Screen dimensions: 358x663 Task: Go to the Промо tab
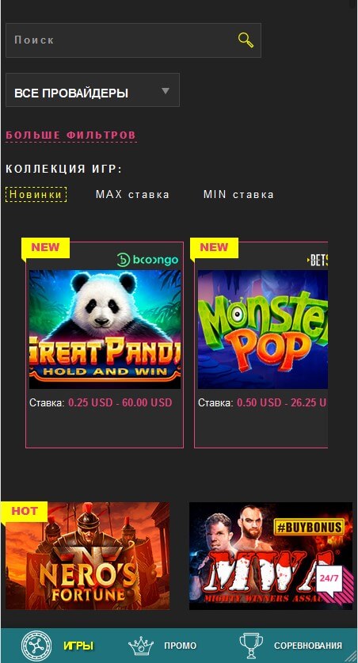coord(180,646)
